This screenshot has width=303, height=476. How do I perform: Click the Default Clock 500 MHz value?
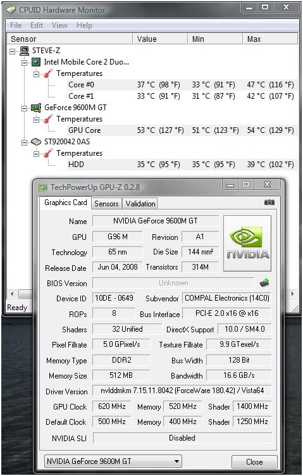(111, 422)
